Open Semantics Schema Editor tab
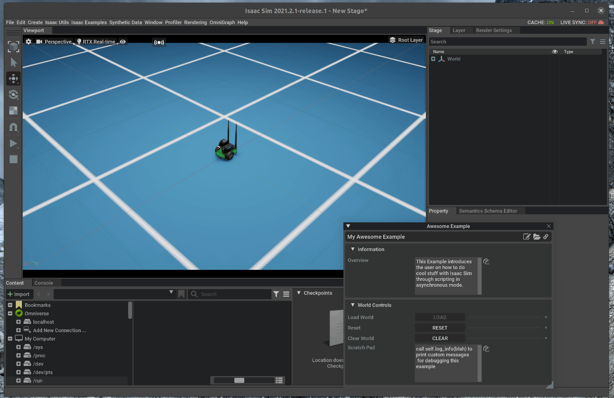This screenshot has width=614, height=398. [488, 211]
